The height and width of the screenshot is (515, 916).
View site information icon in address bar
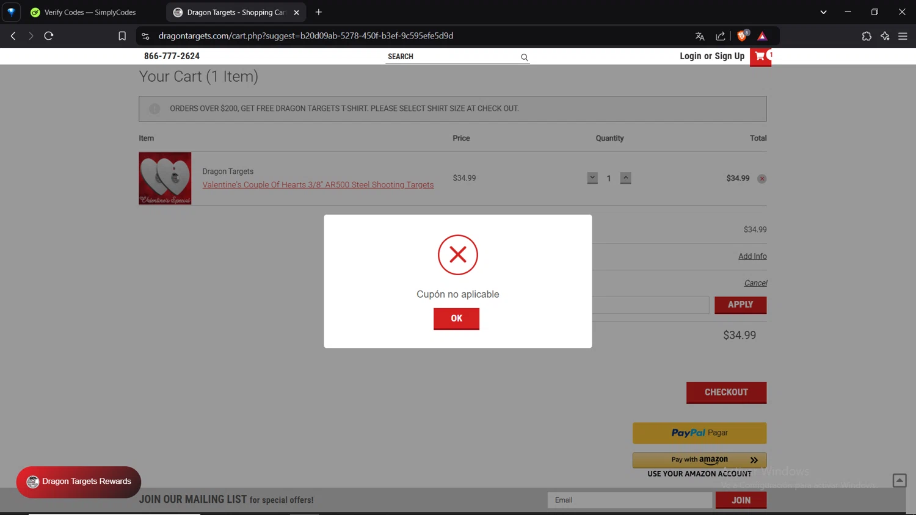point(145,36)
